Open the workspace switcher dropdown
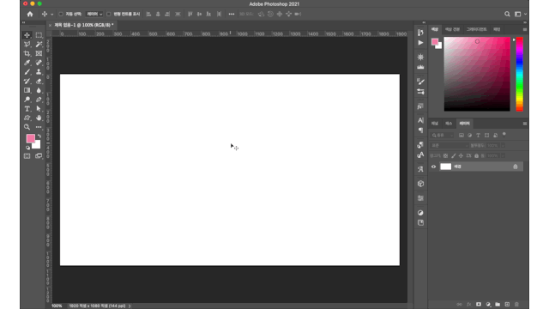 521,14
